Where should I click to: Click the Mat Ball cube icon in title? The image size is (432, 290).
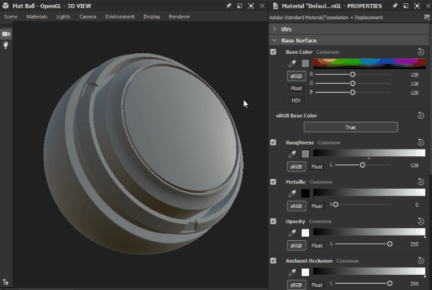[6, 6]
